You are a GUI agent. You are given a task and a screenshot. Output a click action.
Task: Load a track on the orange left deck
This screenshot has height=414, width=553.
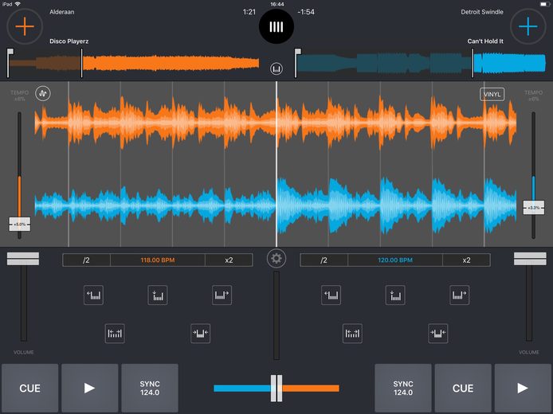[25, 26]
